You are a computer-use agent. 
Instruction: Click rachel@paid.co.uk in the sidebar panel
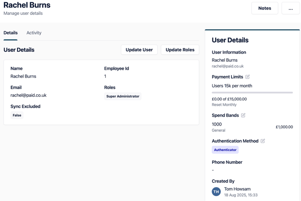pyautogui.click(x=228, y=66)
